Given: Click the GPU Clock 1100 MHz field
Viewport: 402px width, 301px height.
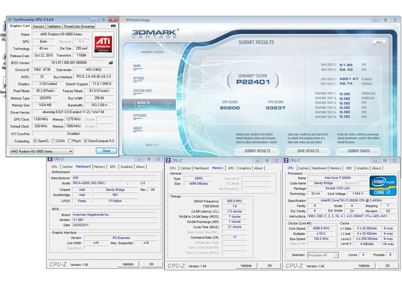Looking at the screenshot, I should [41, 119].
